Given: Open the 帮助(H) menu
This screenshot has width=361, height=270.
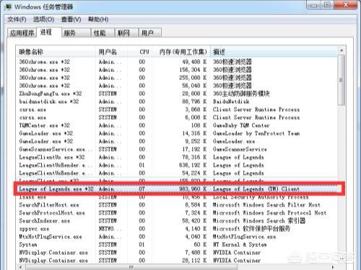Looking at the screenshot, I should [98, 19].
